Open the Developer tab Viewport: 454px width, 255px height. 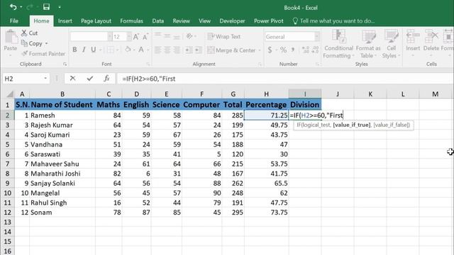pyautogui.click(x=232, y=21)
